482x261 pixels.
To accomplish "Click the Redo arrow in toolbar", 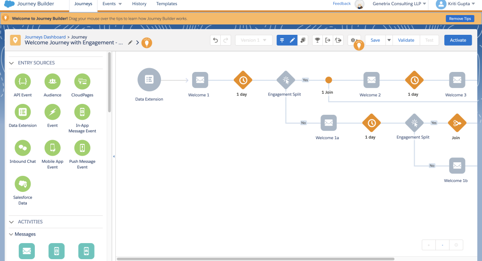I will point(225,40).
